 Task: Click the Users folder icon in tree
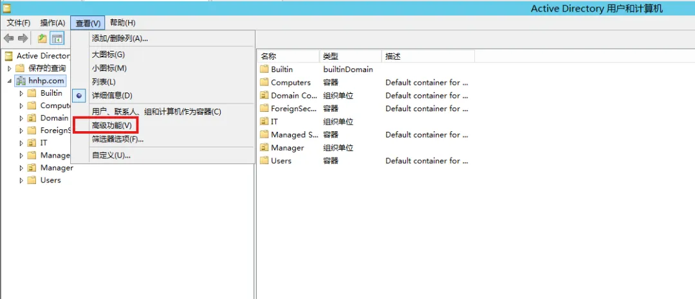32,180
